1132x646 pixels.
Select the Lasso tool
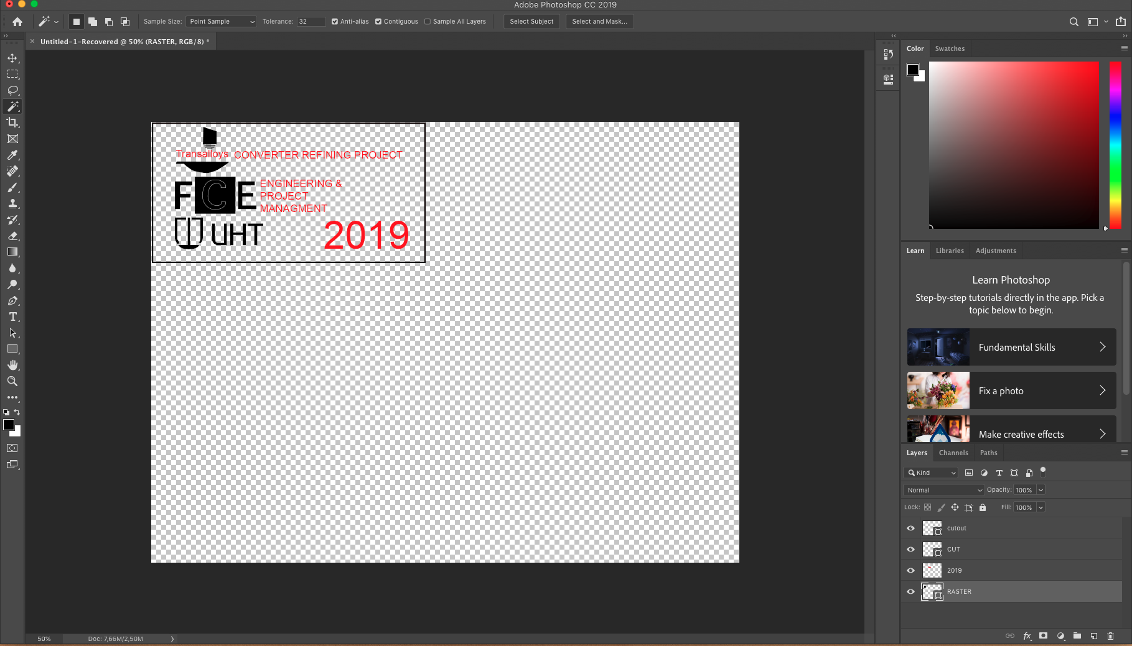pyautogui.click(x=12, y=90)
